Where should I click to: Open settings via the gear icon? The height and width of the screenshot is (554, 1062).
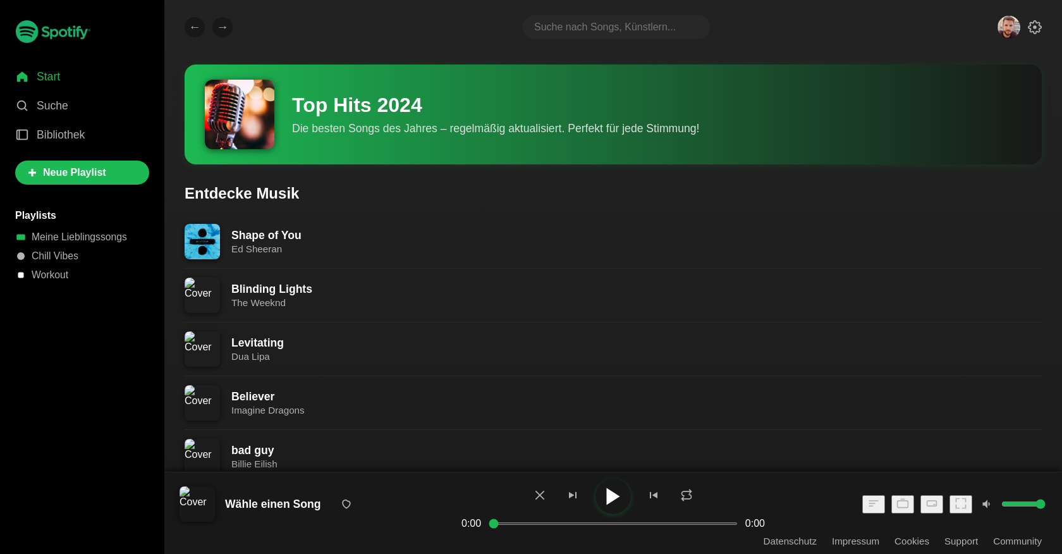1035,27
